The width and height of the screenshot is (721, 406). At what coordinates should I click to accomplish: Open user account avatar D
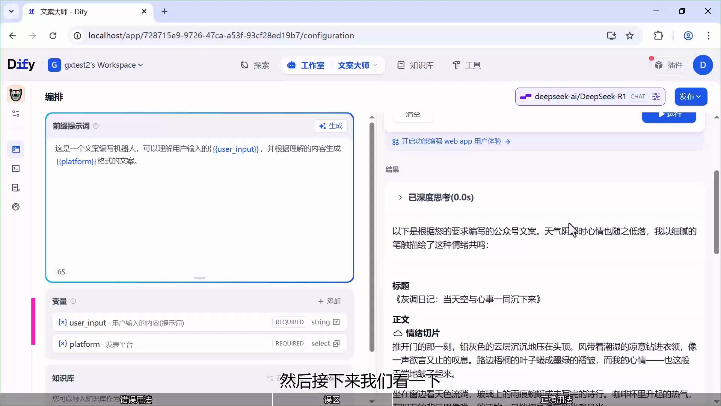click(703, 65)
